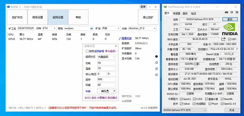Image resolution: width=244 pixels, height=116 pixels.
Task: Click the NVIDIA logo in GPU-Z
Action: click(230, 29)
